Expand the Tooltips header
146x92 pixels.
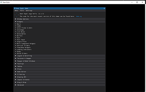[x=60, y=64]
